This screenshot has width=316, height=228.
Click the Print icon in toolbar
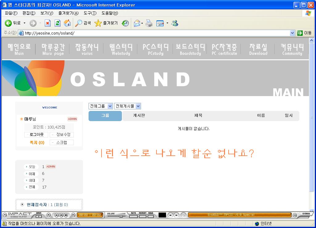[149, 23]
